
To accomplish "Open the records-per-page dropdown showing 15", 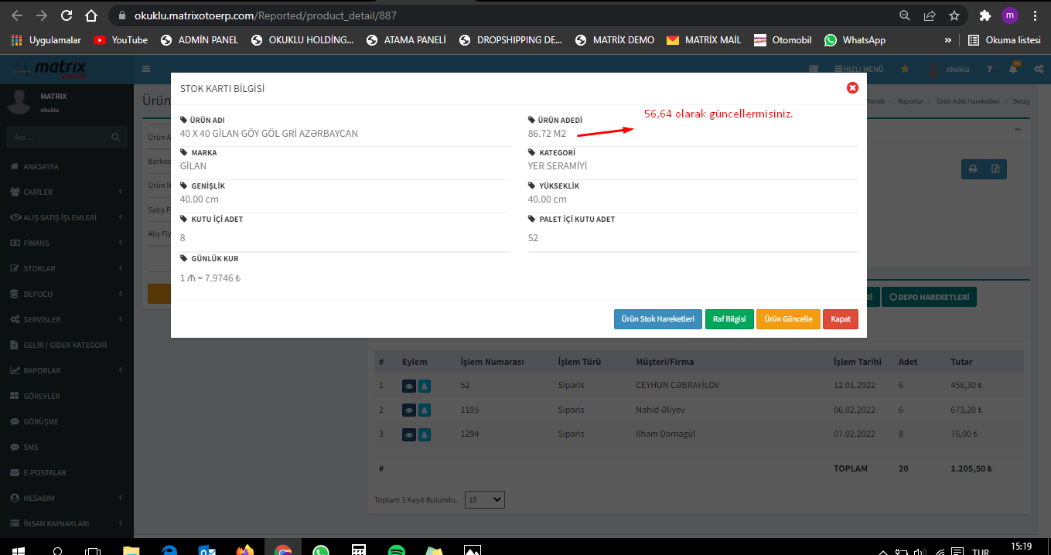I will 484,499.
